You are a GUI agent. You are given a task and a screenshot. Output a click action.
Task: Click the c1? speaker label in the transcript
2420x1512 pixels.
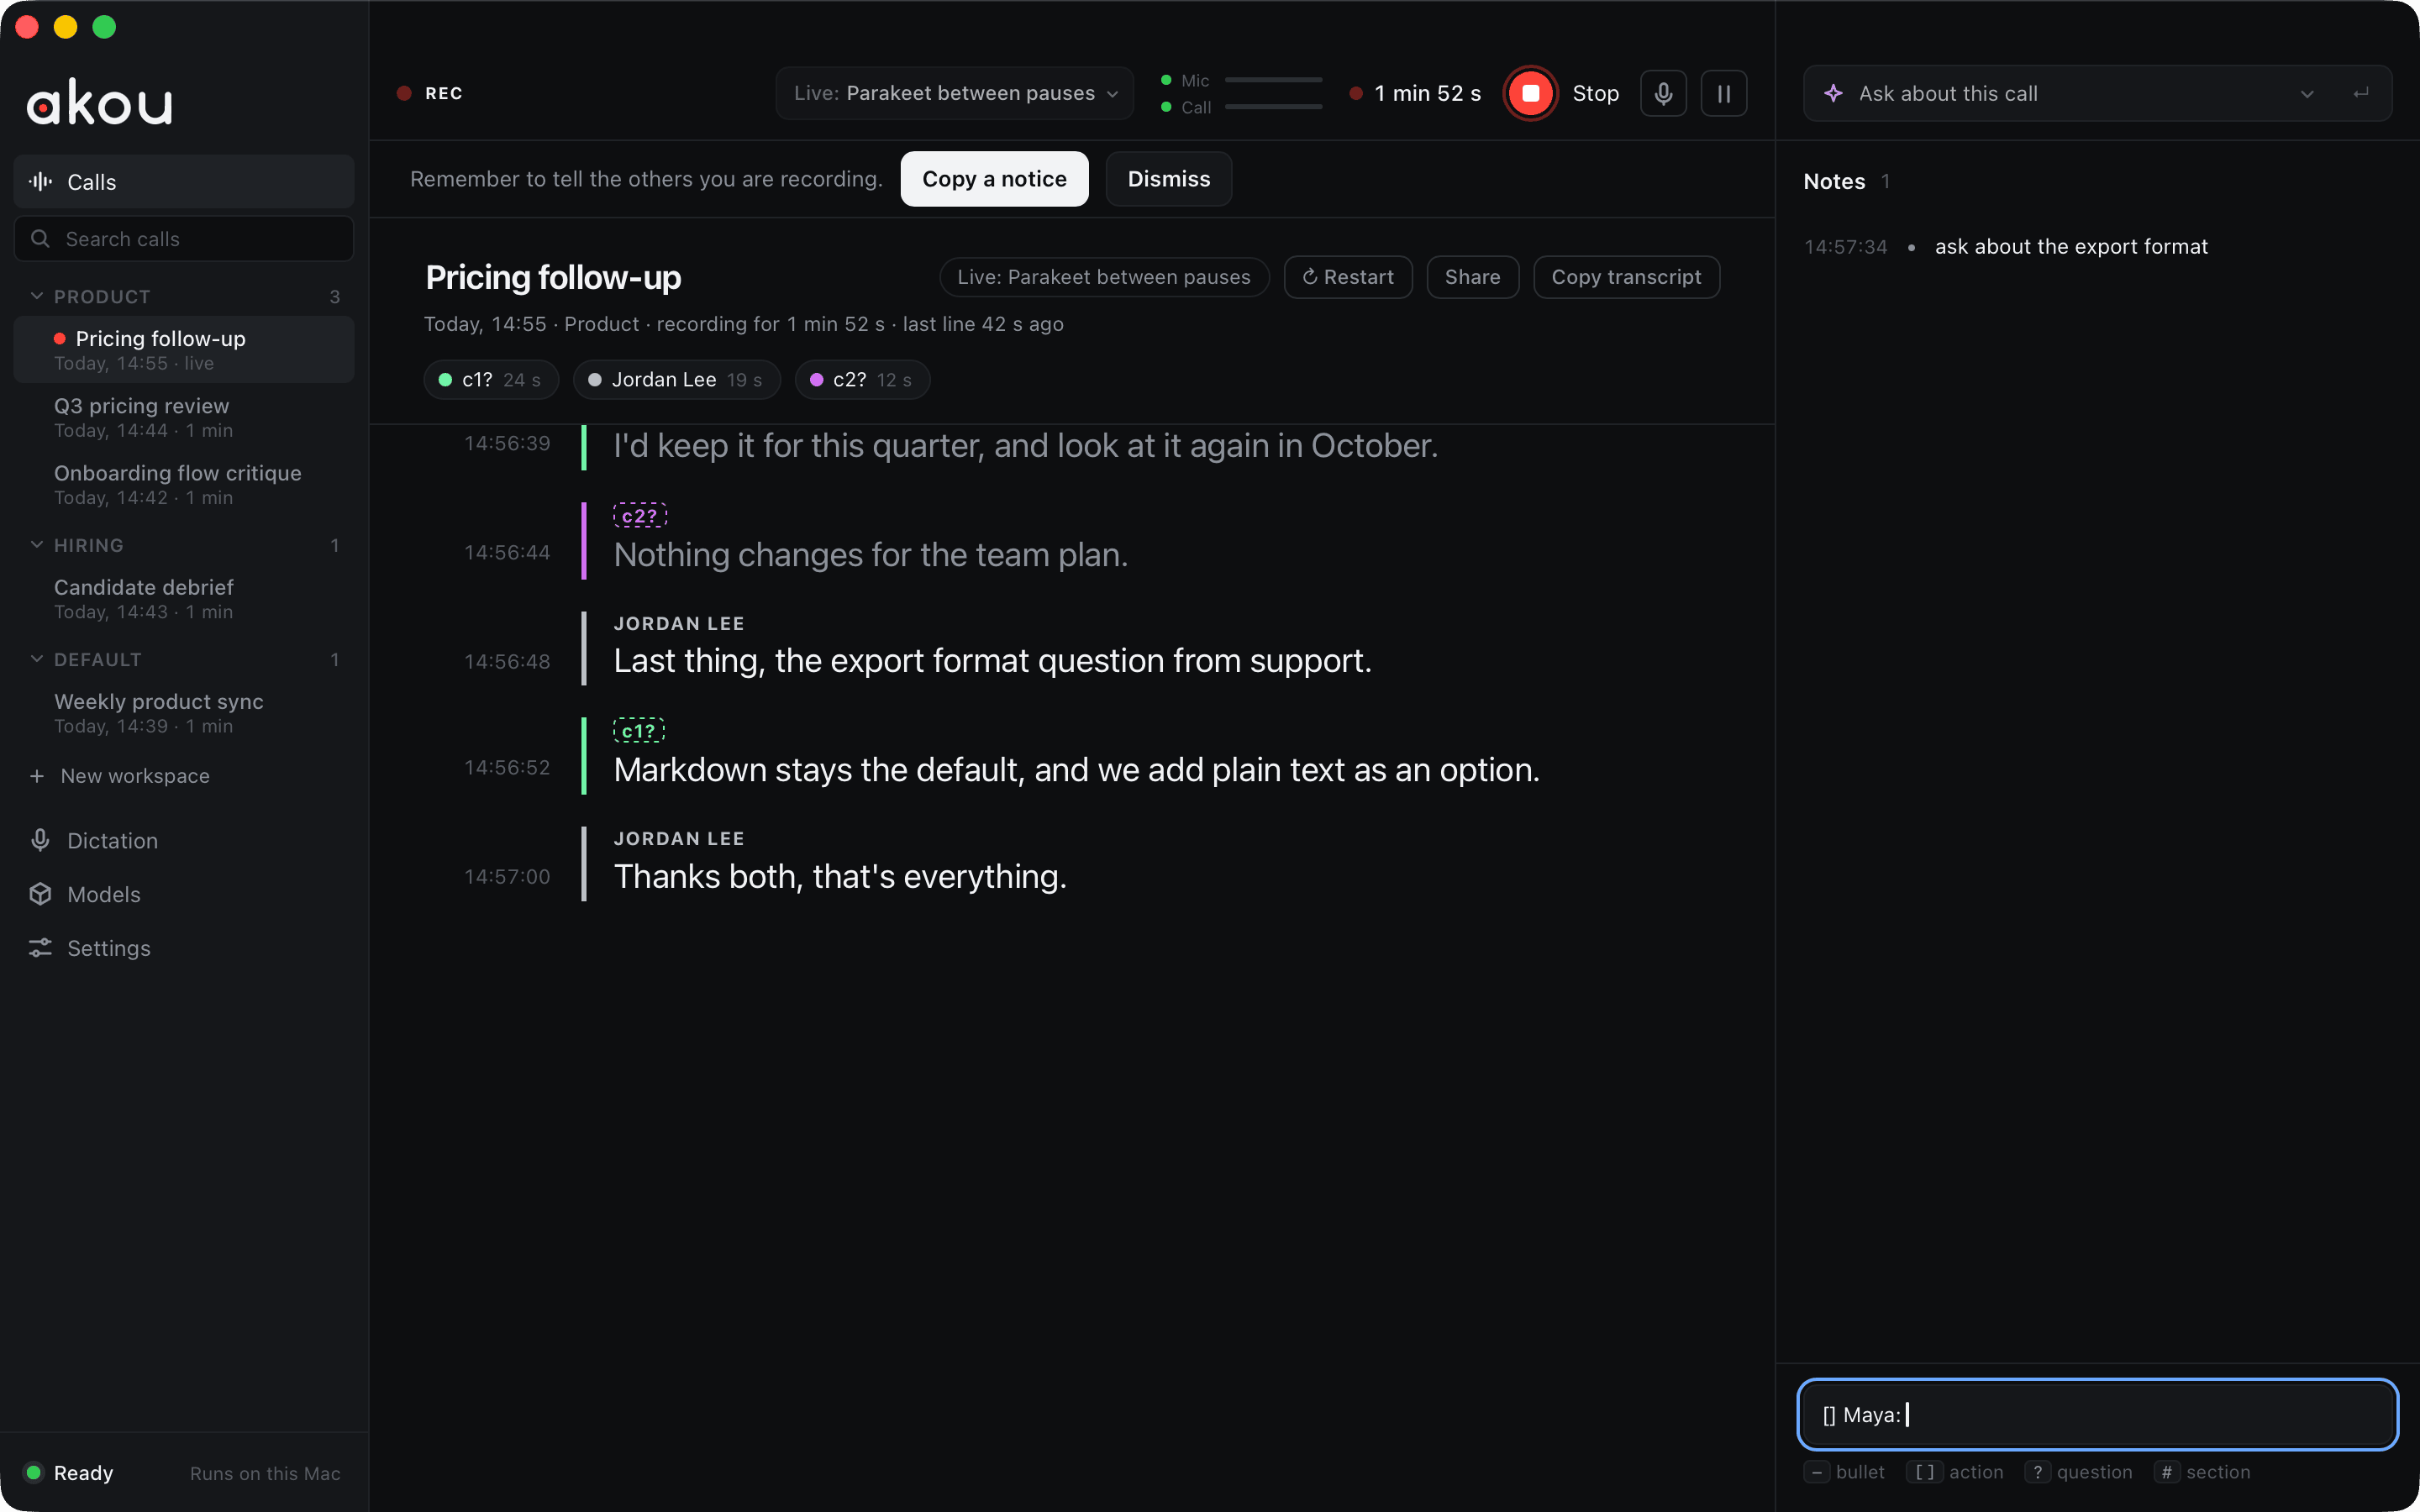(638, 731)
